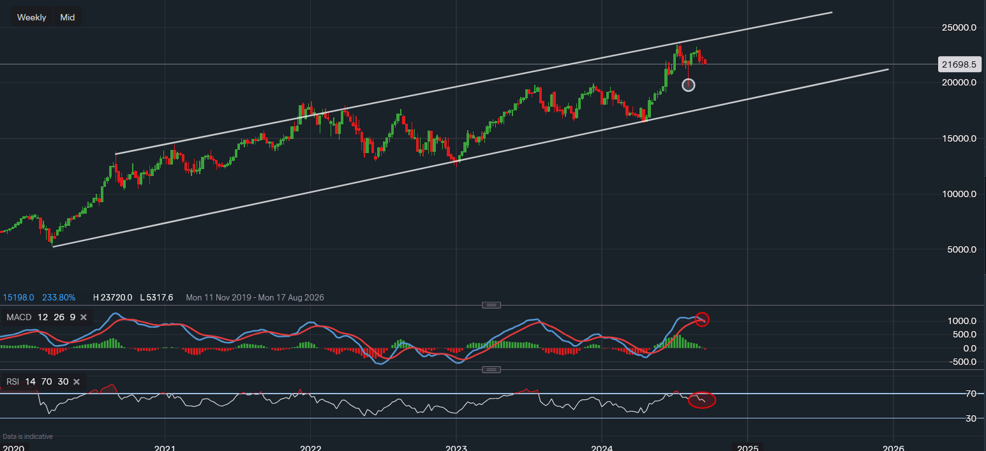Screen dimensions: 986x451
Task: Open the Mid price type dropdown
Action: (68, 17)
